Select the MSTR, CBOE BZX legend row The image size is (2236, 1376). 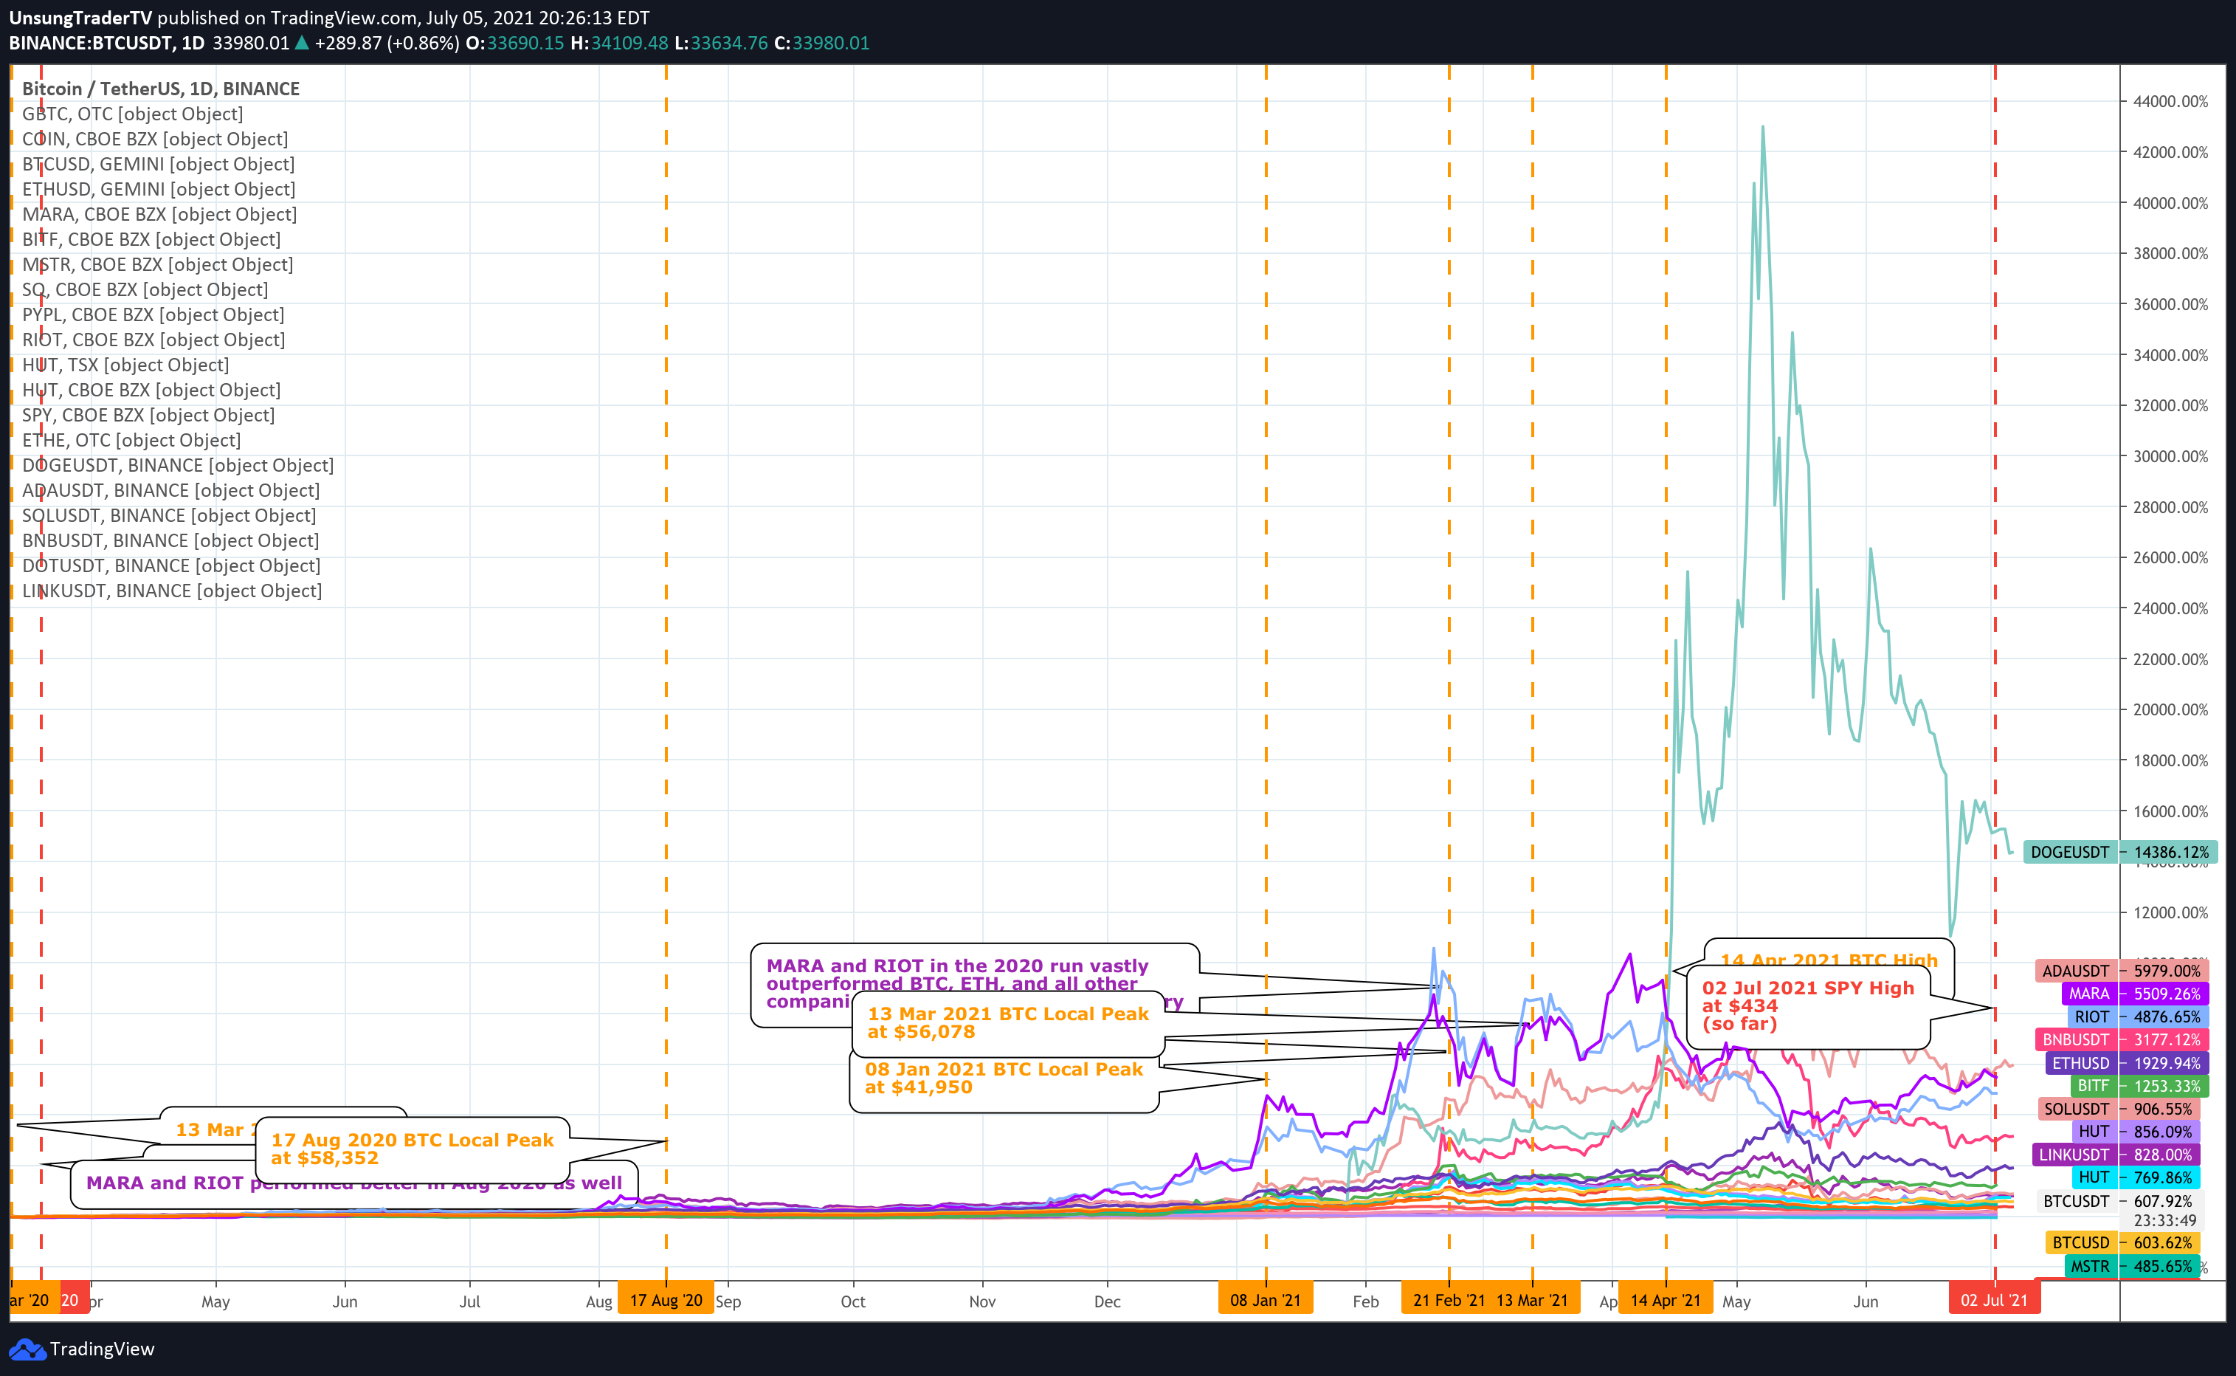[157, 265]
